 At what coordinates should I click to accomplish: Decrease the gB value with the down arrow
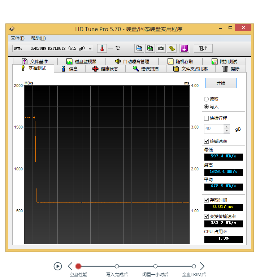point(226,131)
